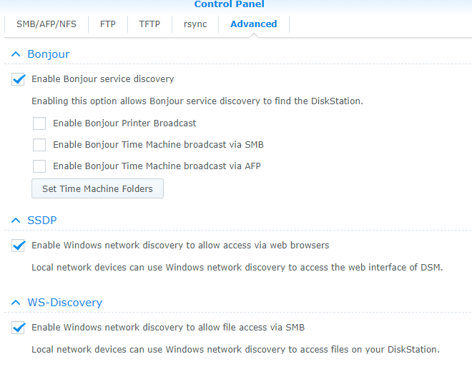Switch to the SMB/AFP/NFS tab
The image size is (472, 389).
tap(46, 24)
